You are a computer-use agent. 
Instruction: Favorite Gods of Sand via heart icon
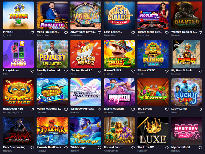[x=133, y=148]
